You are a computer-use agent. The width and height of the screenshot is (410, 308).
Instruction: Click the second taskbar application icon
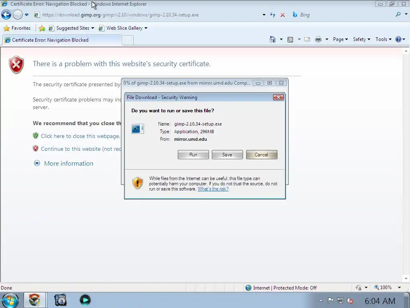click(x=60, y=300)
